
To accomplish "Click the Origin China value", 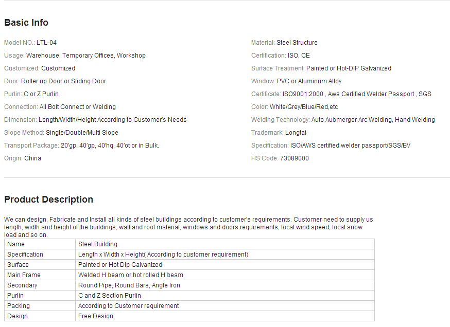I will pos(33,158).
